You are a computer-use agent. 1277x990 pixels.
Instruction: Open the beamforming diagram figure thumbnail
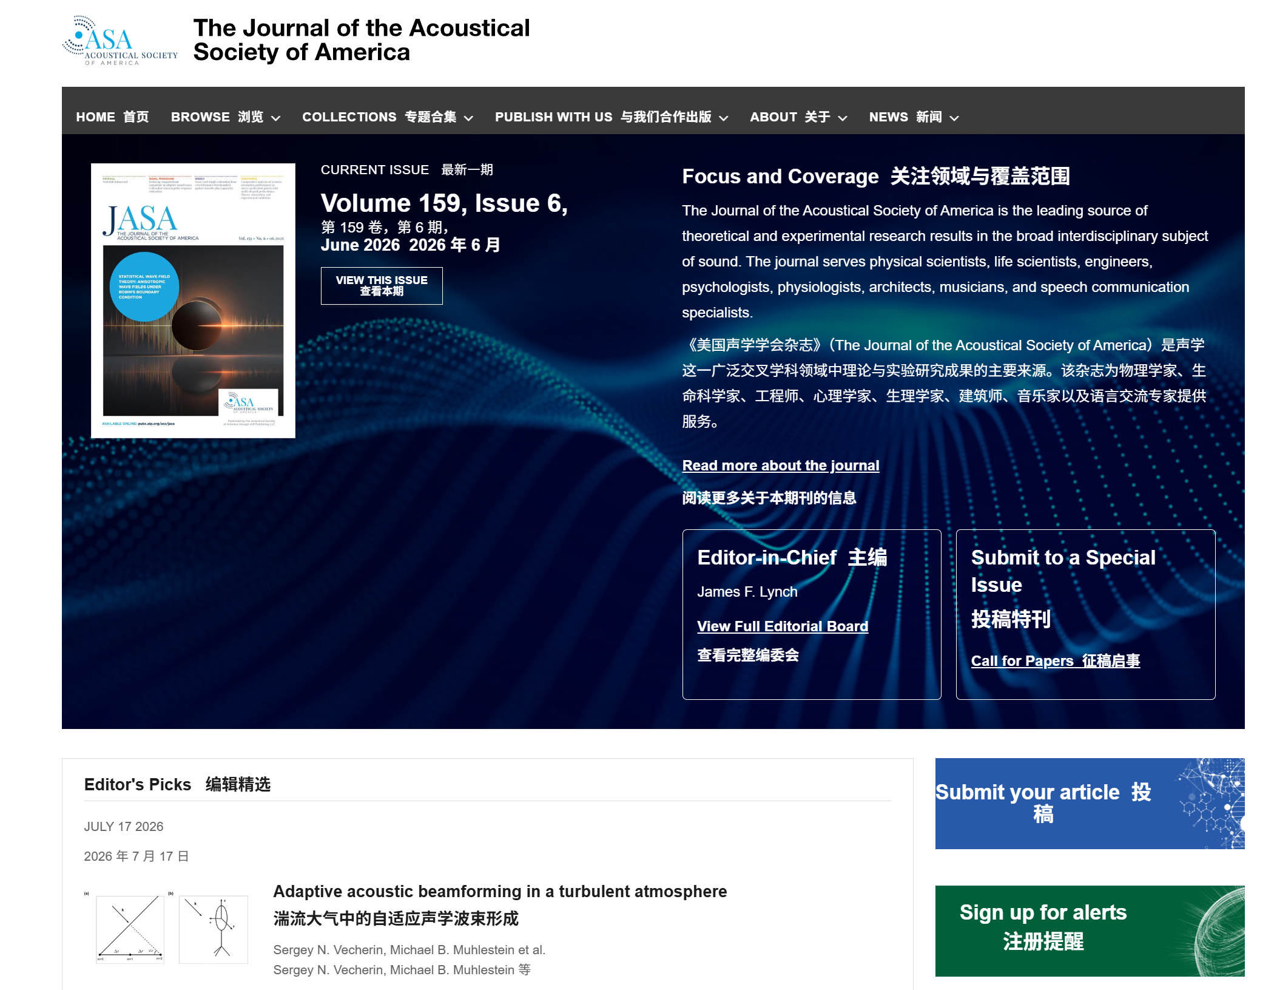tap(166, 927)
